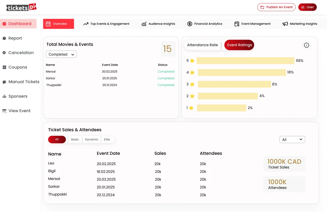327x212 pixels.
Task: Click Leo in Ticket Sales table
Action: pyautogui.click(x=51, y=163)
